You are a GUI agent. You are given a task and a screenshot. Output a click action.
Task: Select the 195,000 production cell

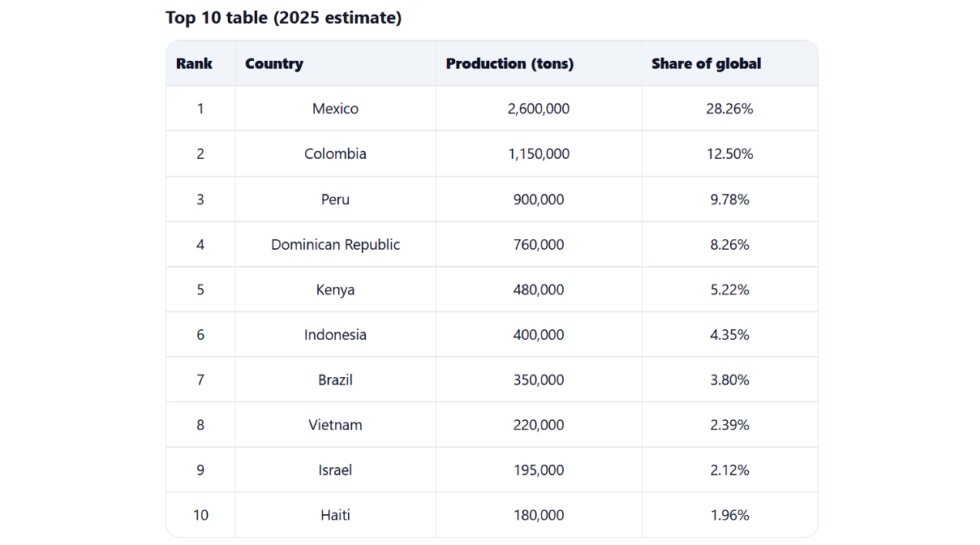click(x=539, y=470)
